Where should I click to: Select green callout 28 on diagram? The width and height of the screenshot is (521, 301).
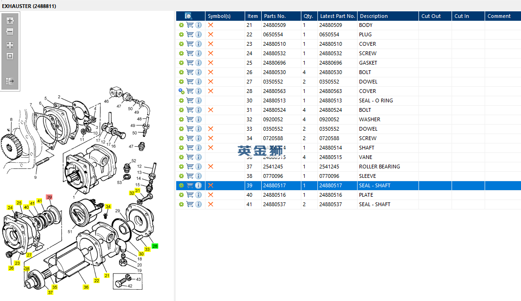click(x=155, y=246)
